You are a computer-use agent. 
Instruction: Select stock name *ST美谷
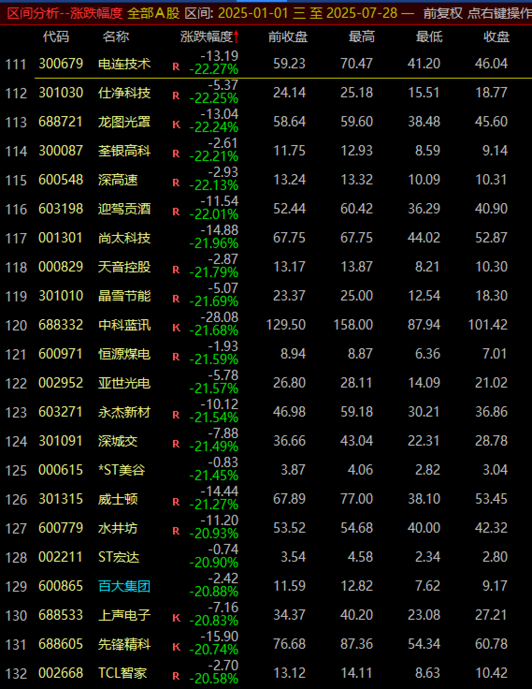(122, 469)
